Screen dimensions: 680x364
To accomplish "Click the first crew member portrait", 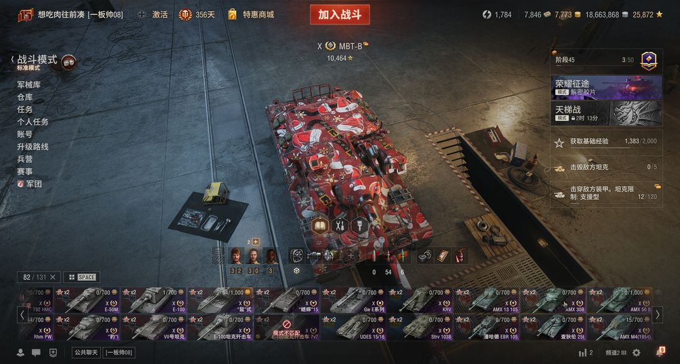I will click(x=235, y=256).
